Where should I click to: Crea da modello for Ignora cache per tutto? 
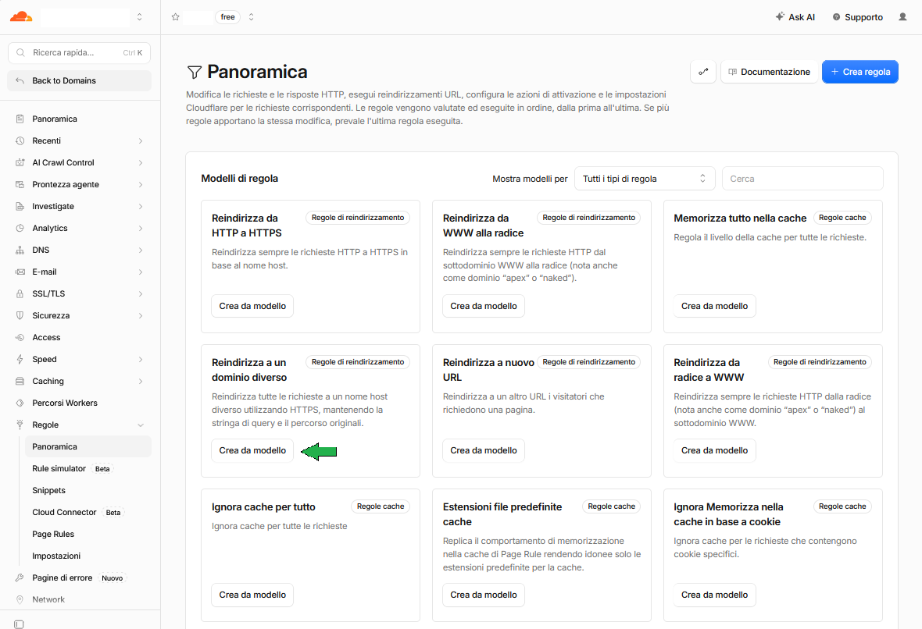pyautogui.click(x=252, y=595)
